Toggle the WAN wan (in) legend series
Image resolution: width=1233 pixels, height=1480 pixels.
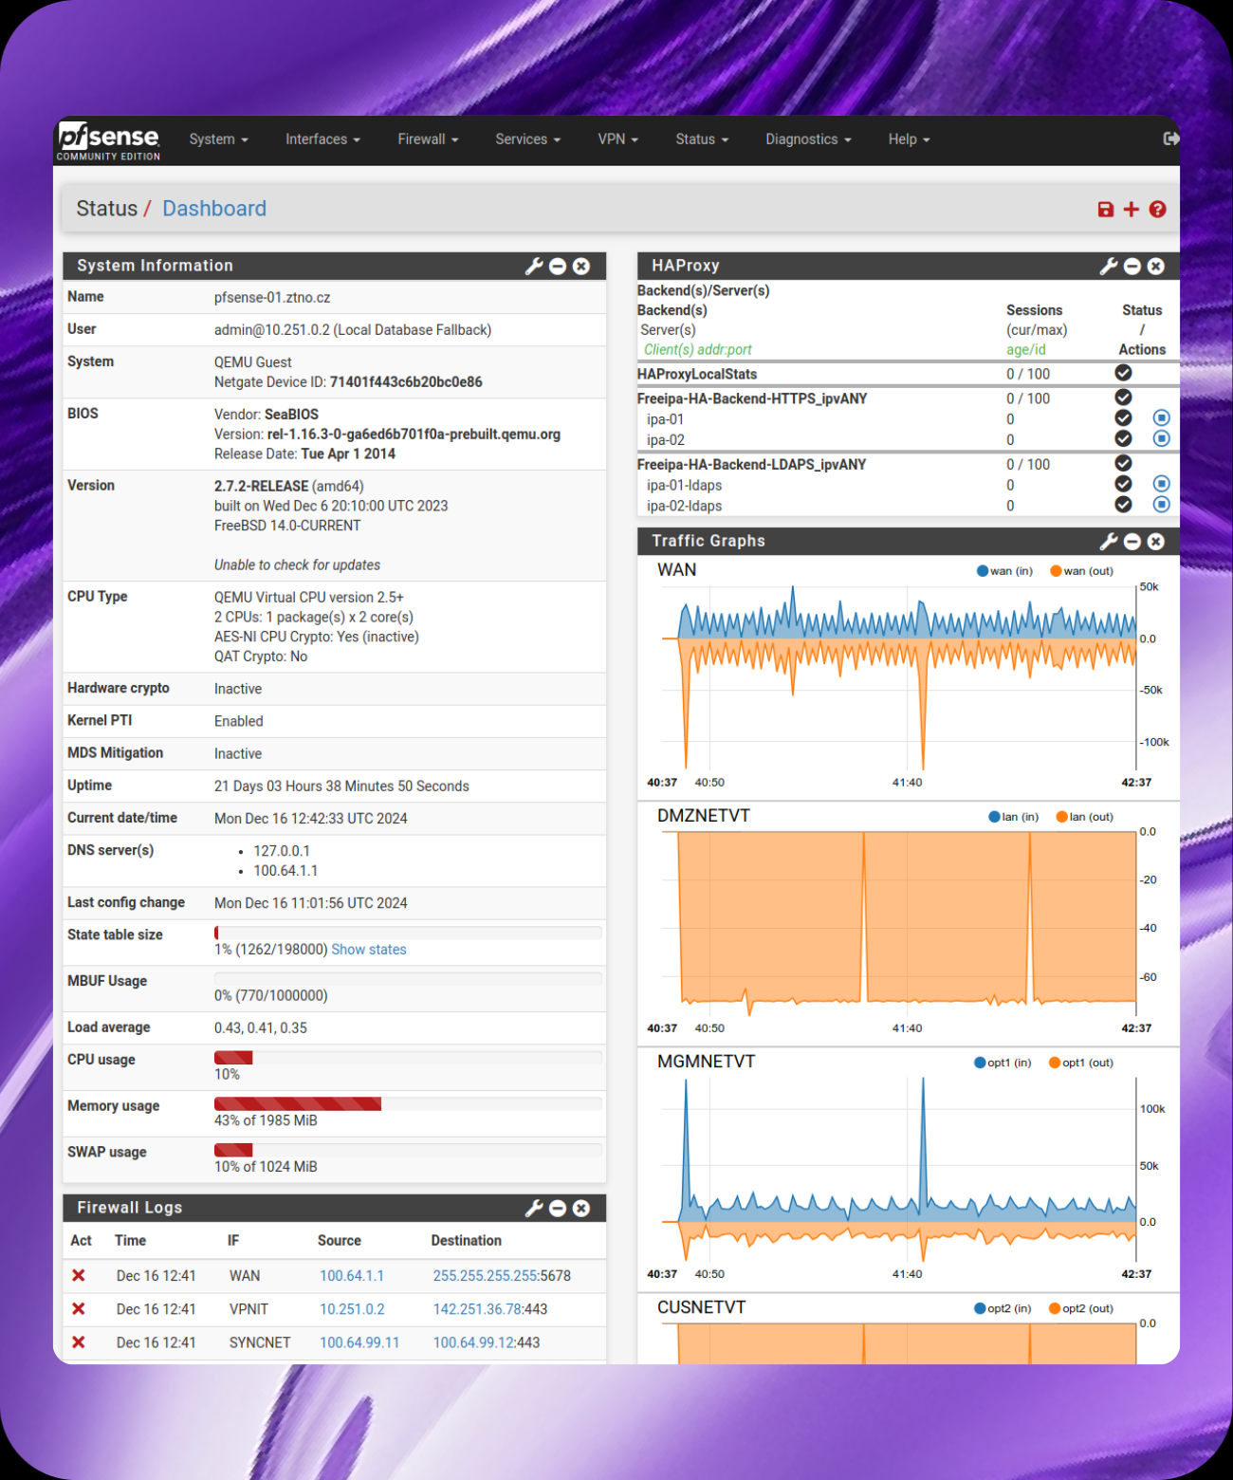(x=1005, y=571)
